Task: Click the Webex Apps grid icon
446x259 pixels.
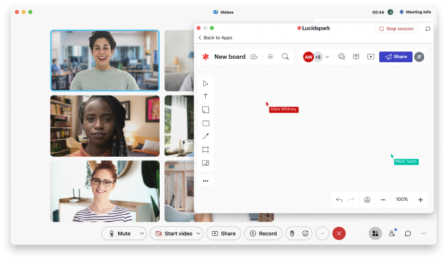Action: click(x=375, y=234)
